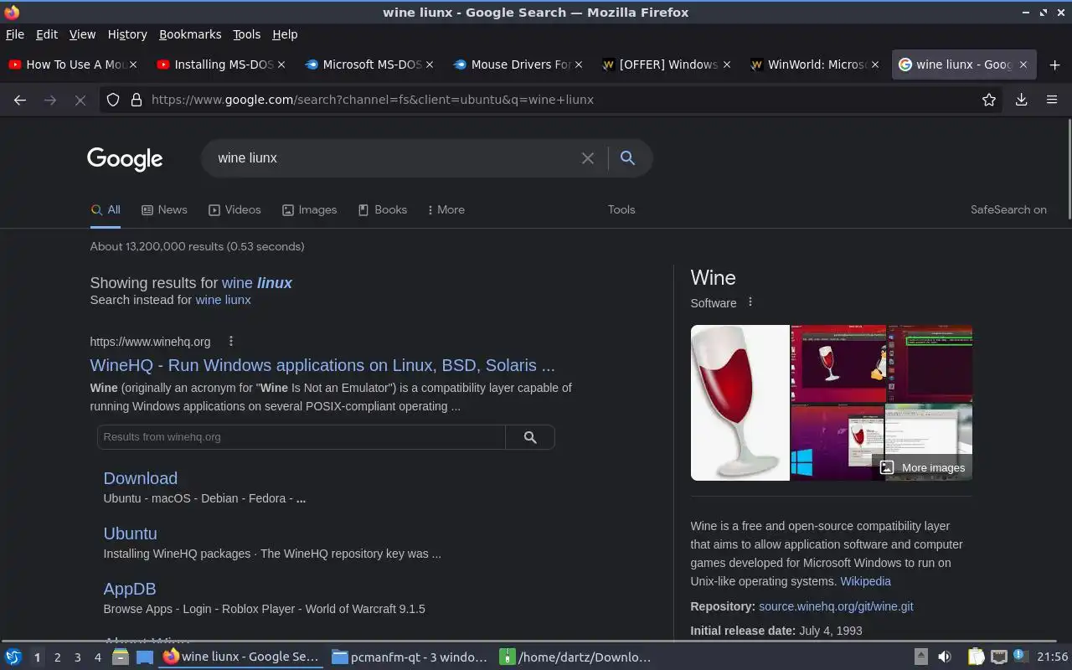Select the News search filter
1072x670 pixels.
click(164, 210)
